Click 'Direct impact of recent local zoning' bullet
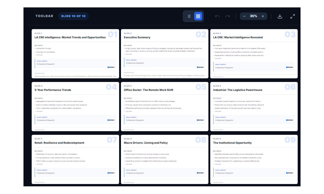Viewport: 324px width, 194px height. 147,154
